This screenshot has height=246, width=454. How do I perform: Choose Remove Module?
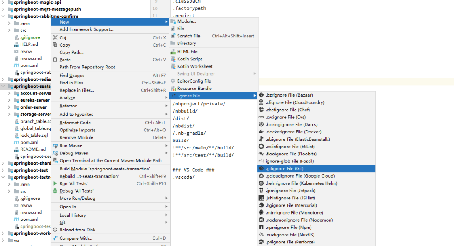tap(110, 138)
